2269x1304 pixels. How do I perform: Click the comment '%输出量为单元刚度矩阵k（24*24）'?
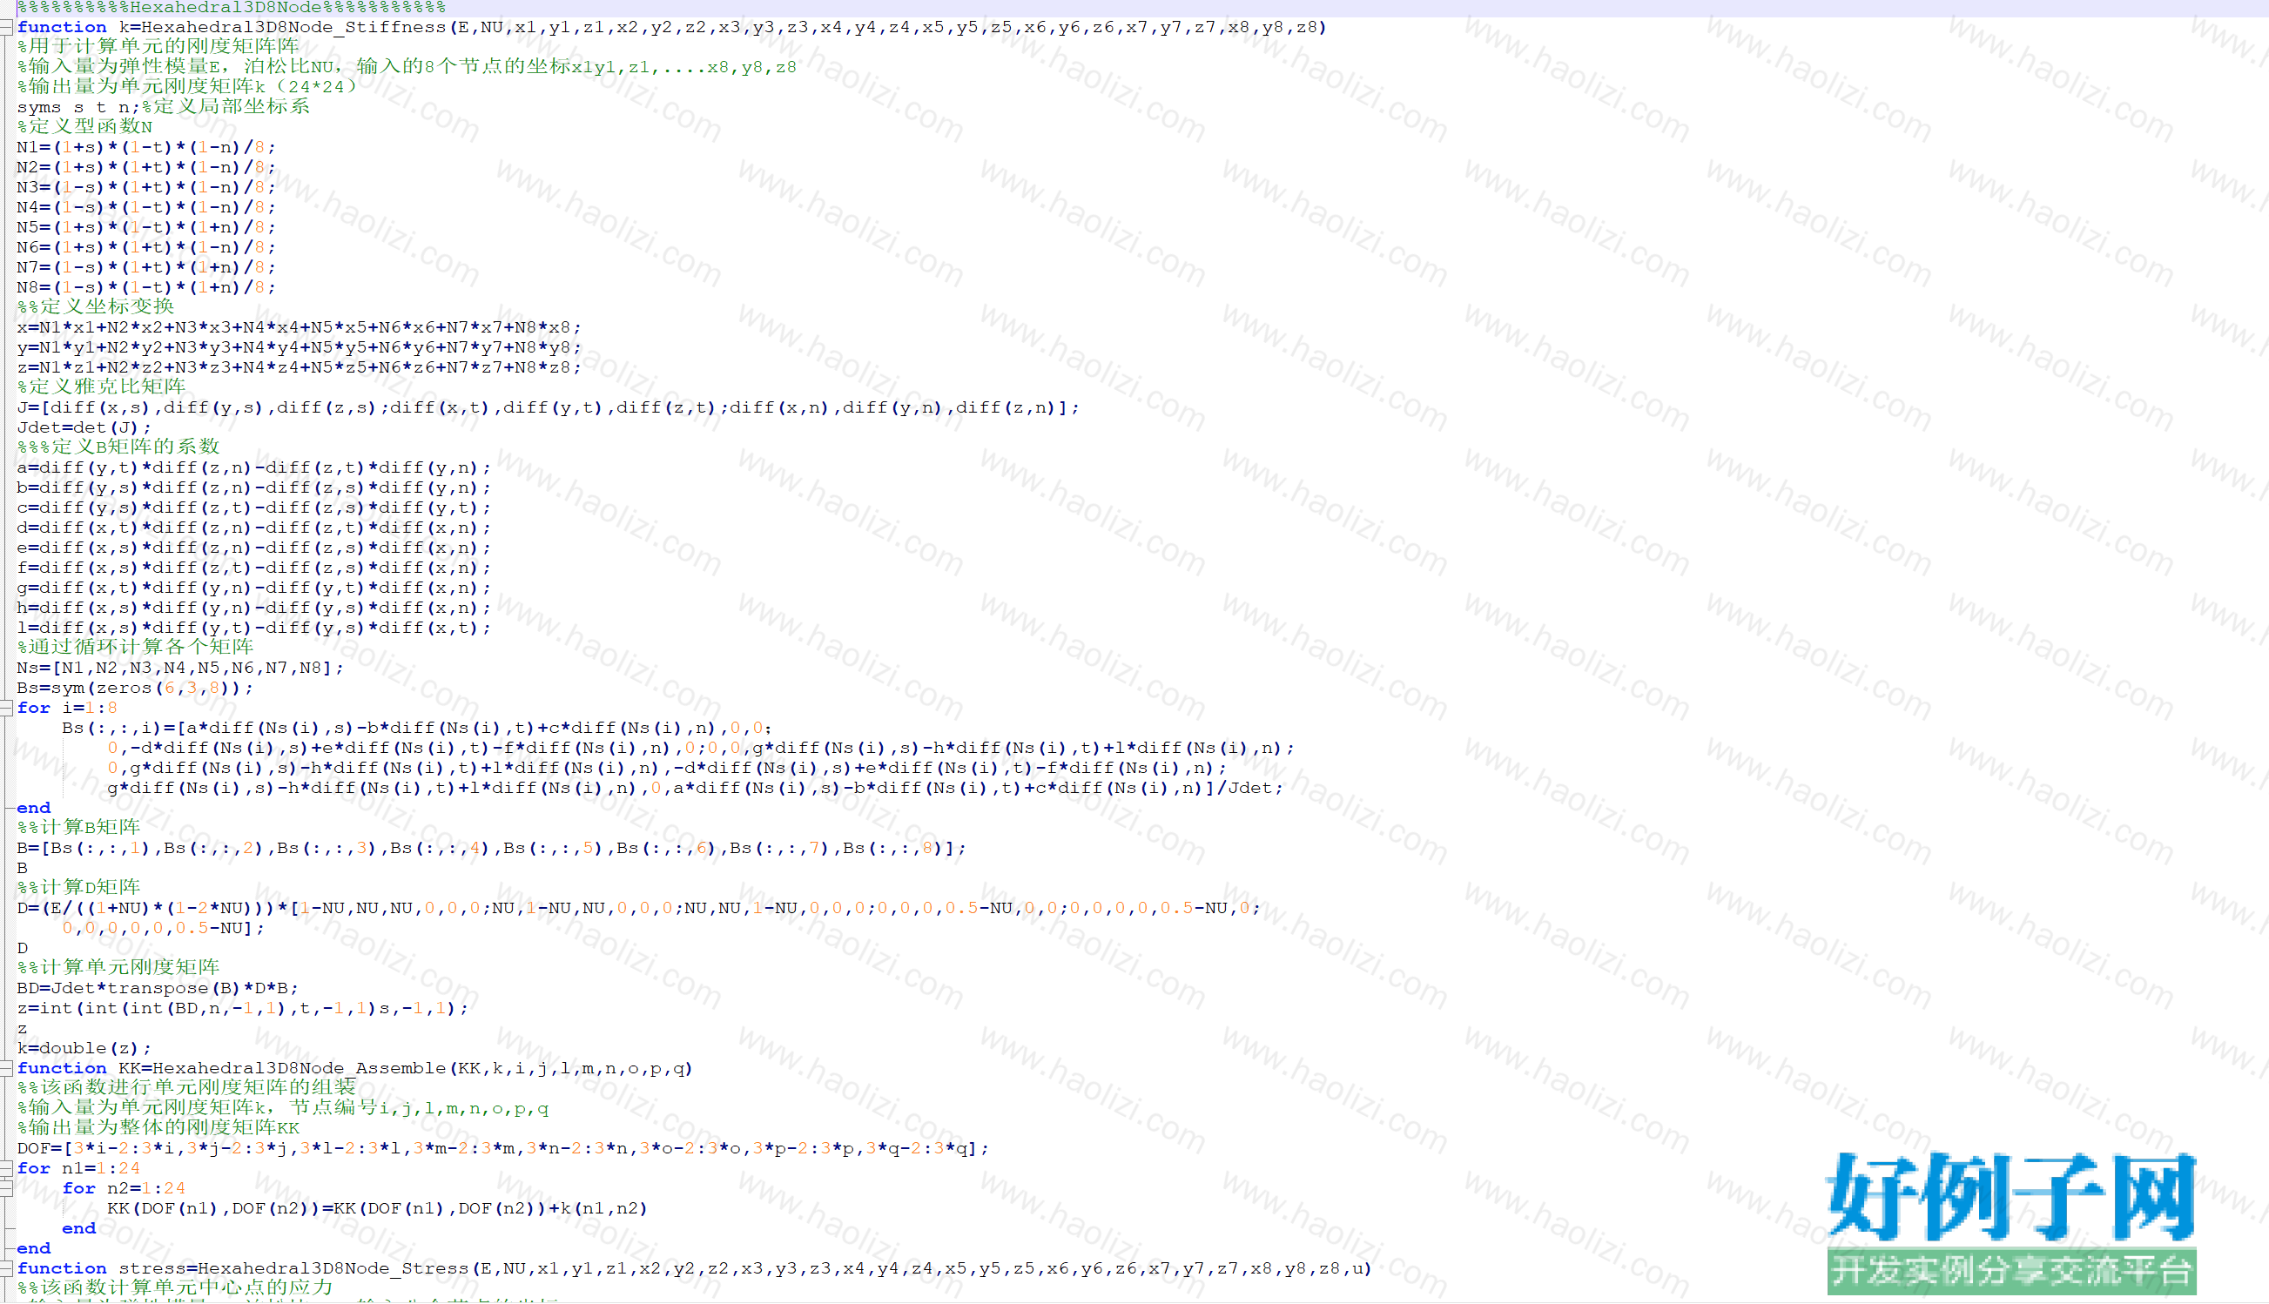pyautogui.click(x=186, y=87)
